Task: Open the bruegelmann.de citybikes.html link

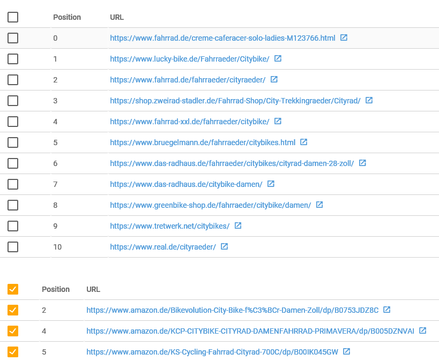Action: (203, 142)
